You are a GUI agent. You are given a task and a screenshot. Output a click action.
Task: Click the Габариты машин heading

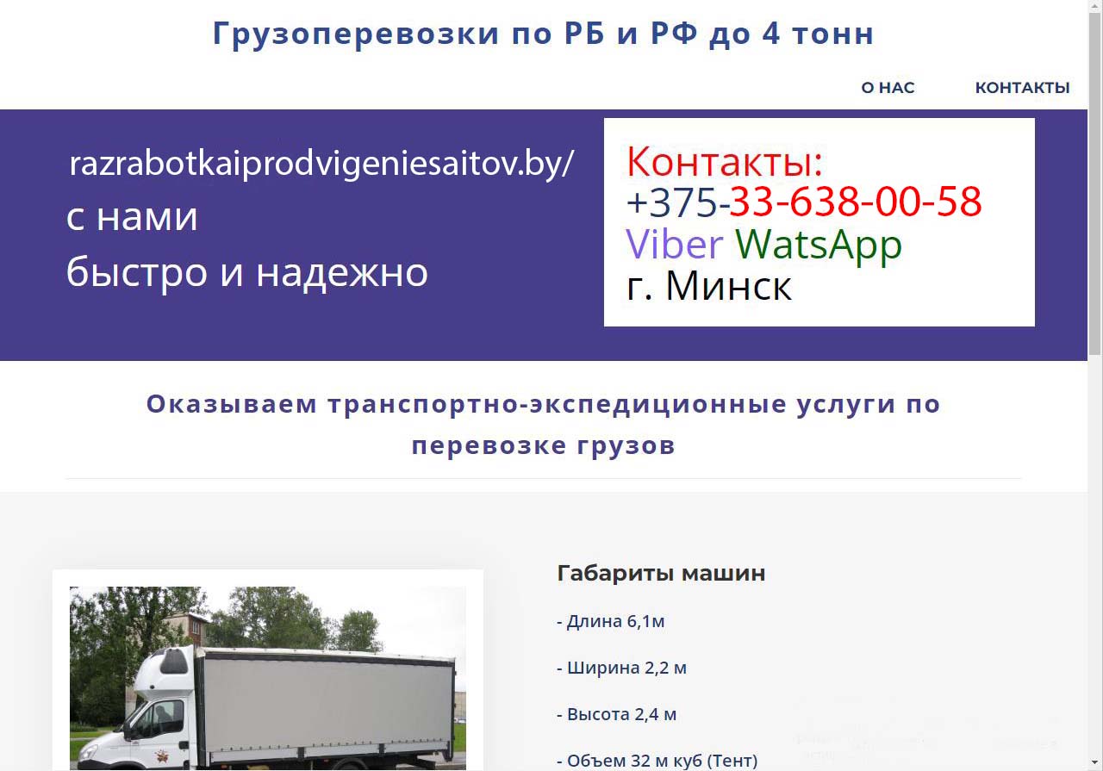(661, 573)
